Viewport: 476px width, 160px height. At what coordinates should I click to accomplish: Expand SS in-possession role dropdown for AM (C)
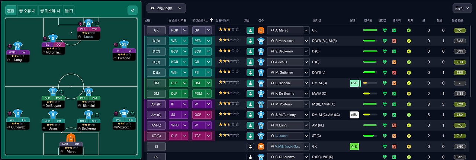(x=185, y=115)
